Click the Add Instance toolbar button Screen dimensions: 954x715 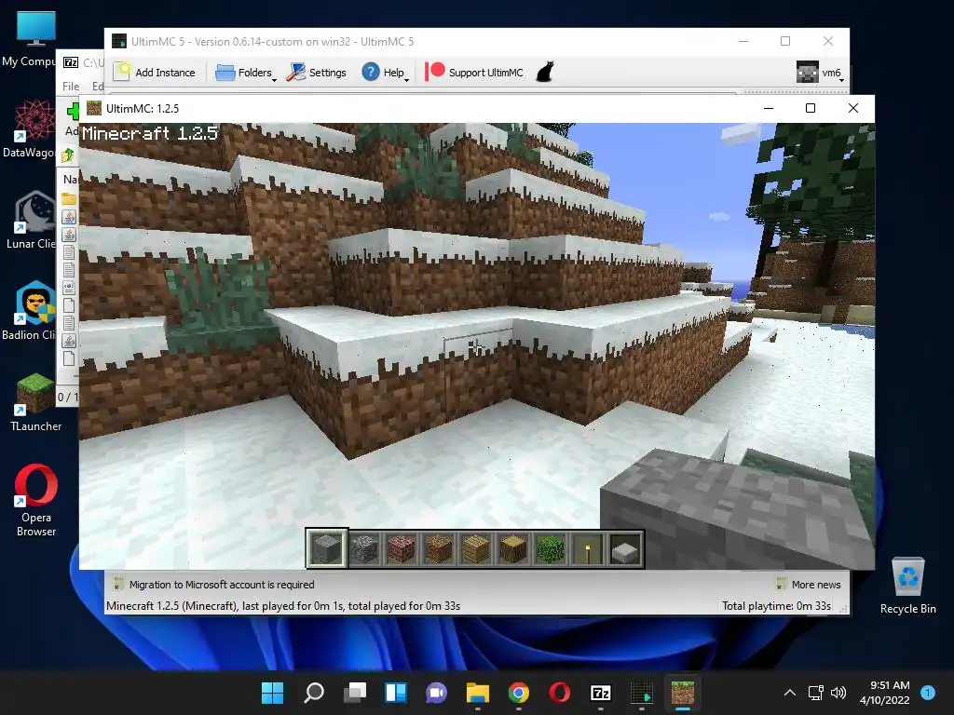coord(156,73)
